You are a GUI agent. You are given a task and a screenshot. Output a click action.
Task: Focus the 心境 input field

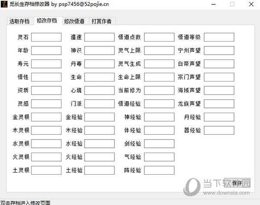(99, 91)
